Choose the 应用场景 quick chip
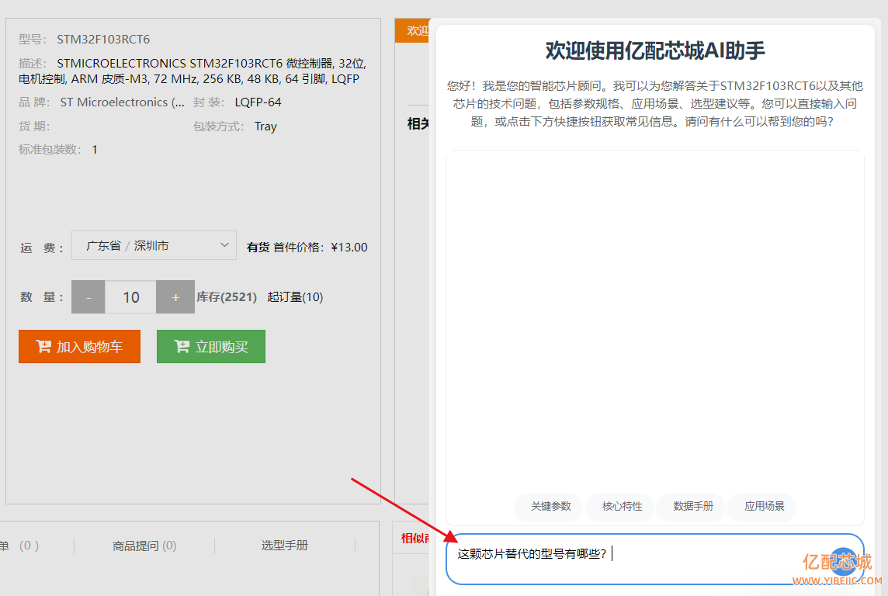Viewport: 888px width, 596px height. point(765,506)
